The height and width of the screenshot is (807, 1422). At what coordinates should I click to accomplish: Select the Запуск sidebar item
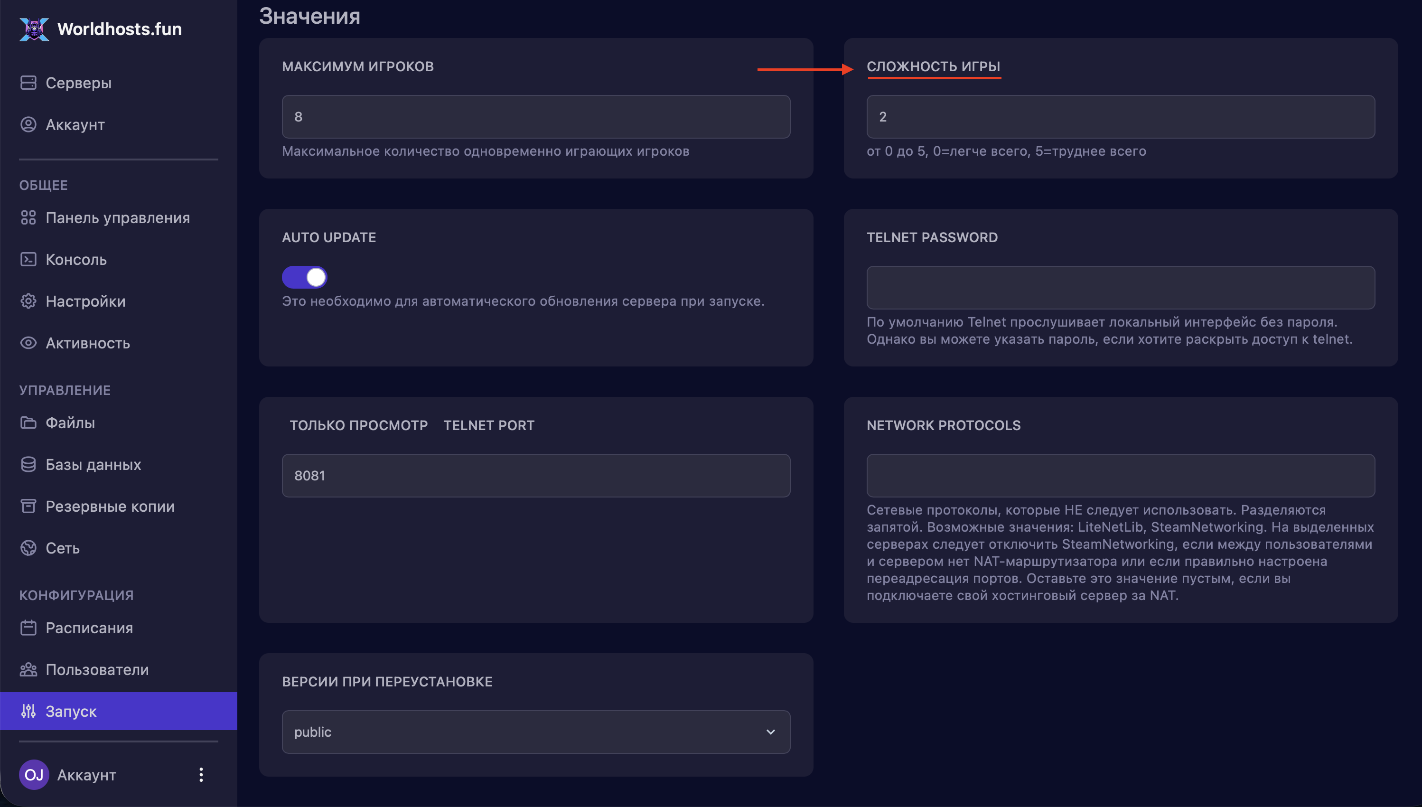click(x=71, y=711)
